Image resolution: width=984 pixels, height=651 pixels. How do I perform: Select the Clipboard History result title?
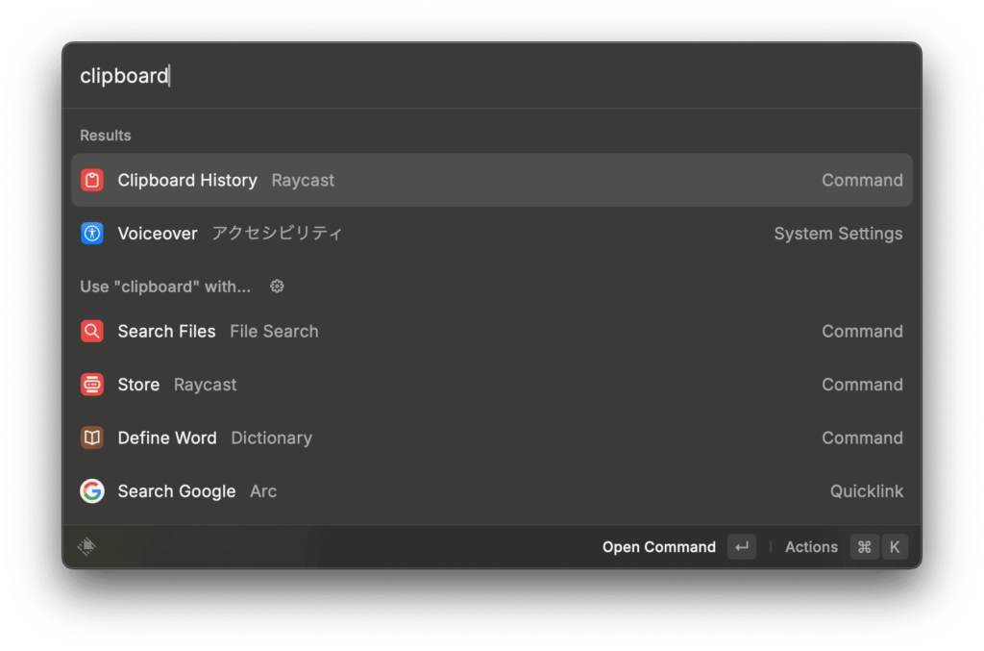pos(187,180)
